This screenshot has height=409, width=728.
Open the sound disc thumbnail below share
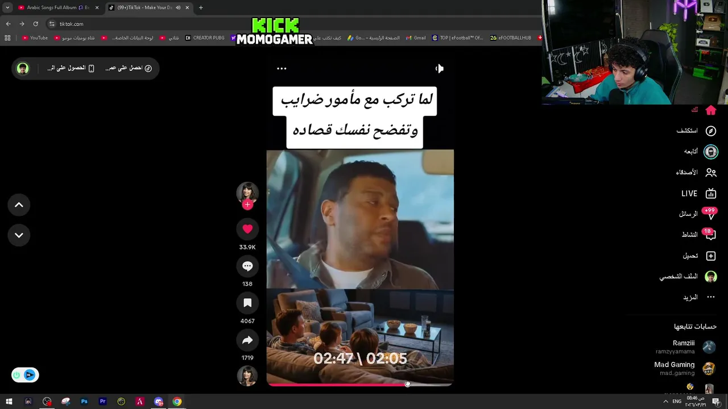pyautogui.click(x=247, y=375)
